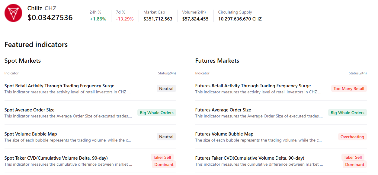The image size is (378, 175).
Task: Open the Futures Average Order Size indicator
Action: pyautogui.click(x=223, y=110)
